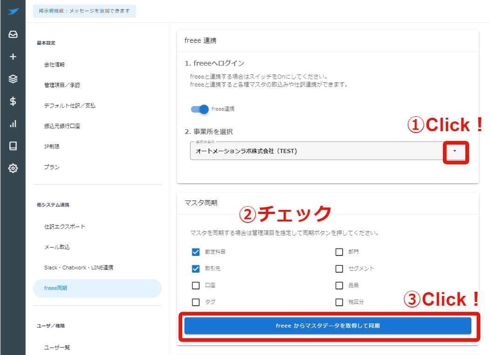Open IP制限 settings page
This screenshot has width=490, height=355.
[52, 147]
